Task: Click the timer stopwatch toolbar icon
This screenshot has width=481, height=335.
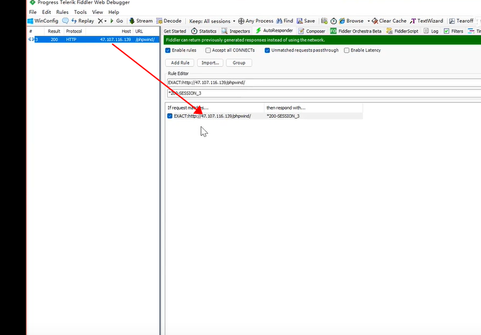Action: (334, 21)
